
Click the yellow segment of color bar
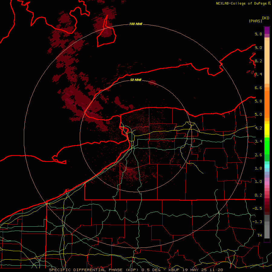(267, 129)
